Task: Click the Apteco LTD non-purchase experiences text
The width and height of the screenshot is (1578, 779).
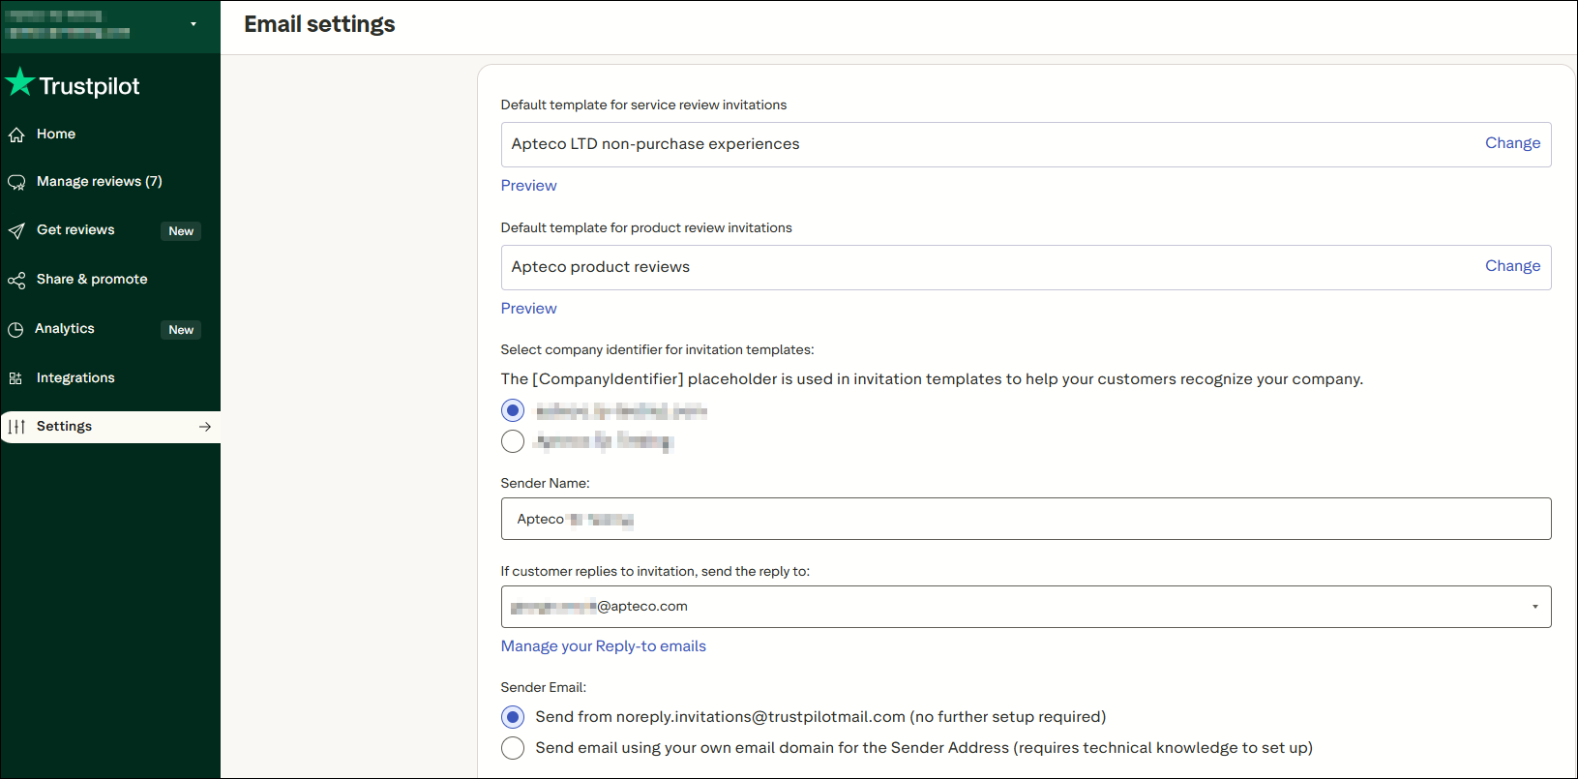Action: 655,144
